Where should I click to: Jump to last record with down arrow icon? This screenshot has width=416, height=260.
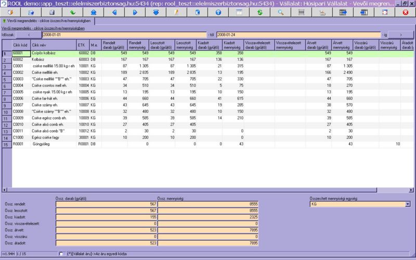click(155, 12)
